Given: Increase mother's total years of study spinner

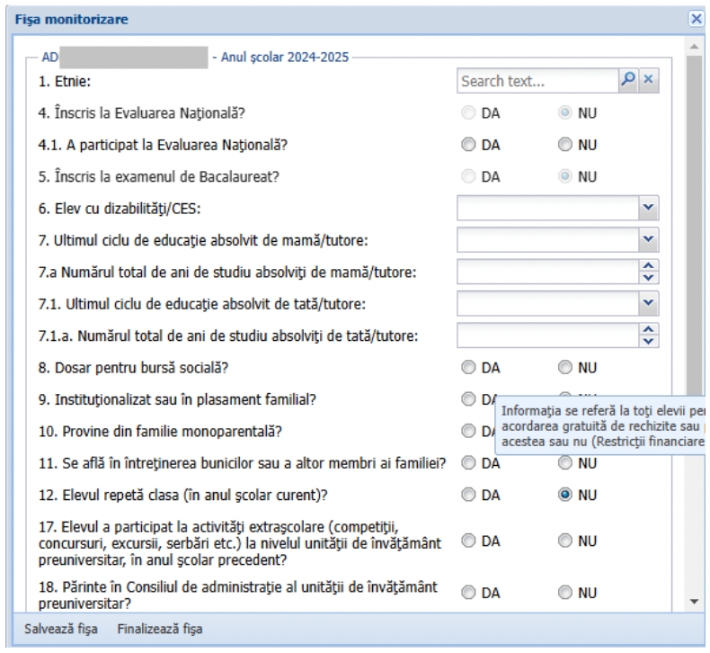Looking at the screenshot, I should (x=652, y=264).
